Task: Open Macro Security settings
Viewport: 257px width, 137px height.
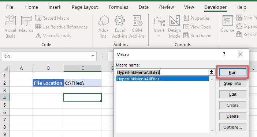Action: [53, 36]
